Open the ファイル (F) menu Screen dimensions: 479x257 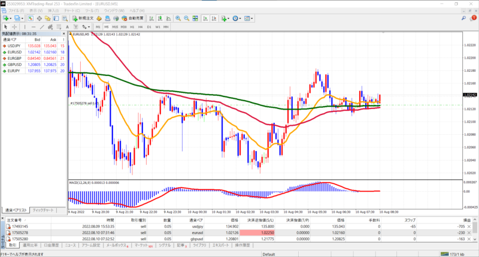coord(16,10)
